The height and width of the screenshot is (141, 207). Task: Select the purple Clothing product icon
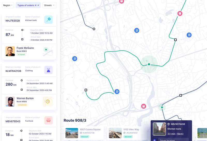[48, 70]
